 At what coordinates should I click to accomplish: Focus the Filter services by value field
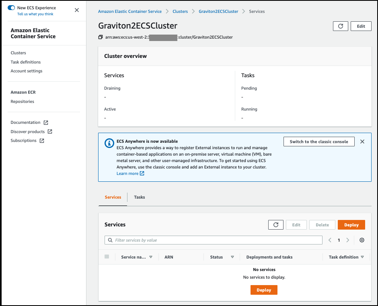[x=214, y=240]
